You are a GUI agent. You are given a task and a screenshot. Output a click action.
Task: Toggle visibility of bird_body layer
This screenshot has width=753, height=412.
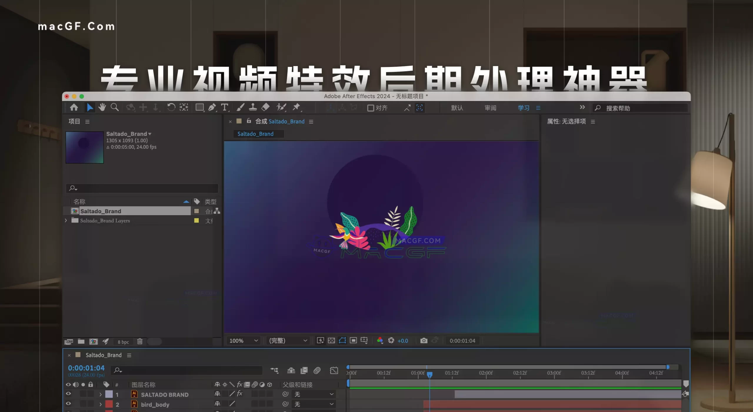coord(68,404)
